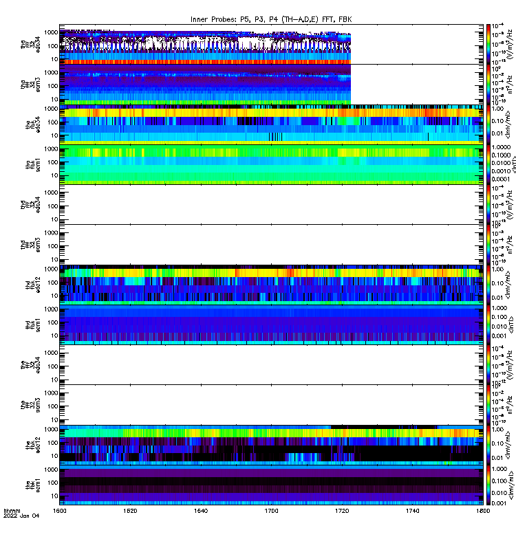This screenshot has height=550, width=516.
Task: Click the 'tha fff 32 scm3' panel label
Action: tap(30, 85)
